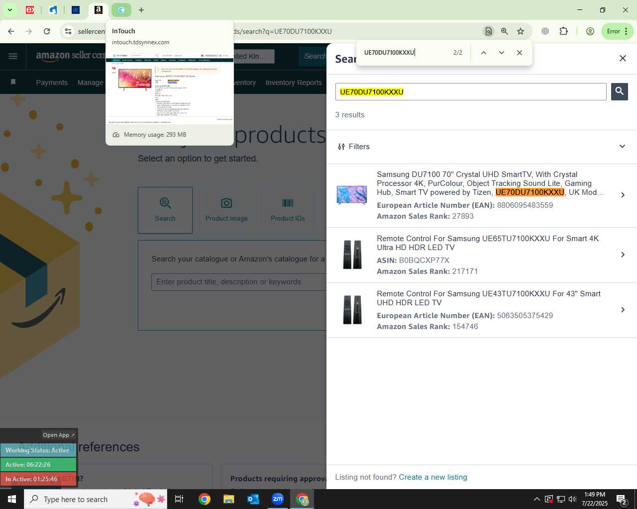
Task: Bookmark this page with the star
Action: coord(521,31)
